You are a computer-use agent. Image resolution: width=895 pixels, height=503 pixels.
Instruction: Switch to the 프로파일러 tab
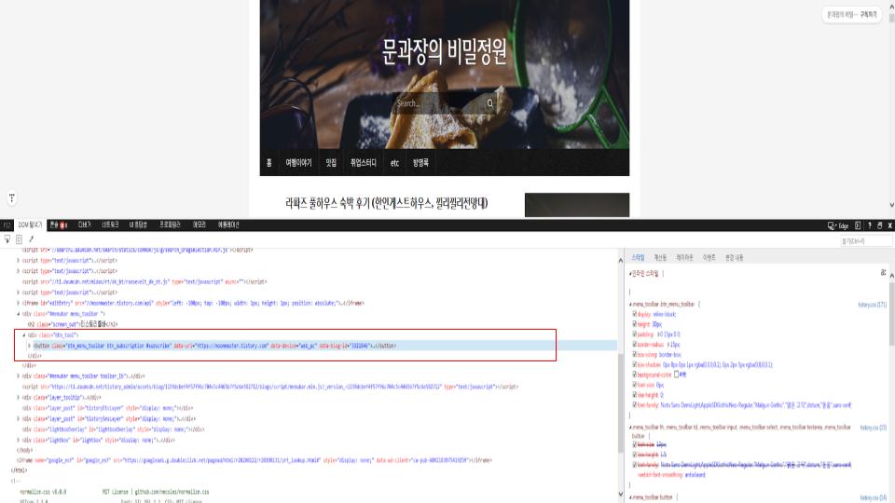[x=170, y=224]
